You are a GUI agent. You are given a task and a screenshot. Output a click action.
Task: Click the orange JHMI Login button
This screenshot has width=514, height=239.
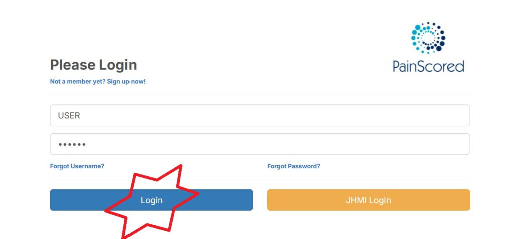tap(368, 200)
